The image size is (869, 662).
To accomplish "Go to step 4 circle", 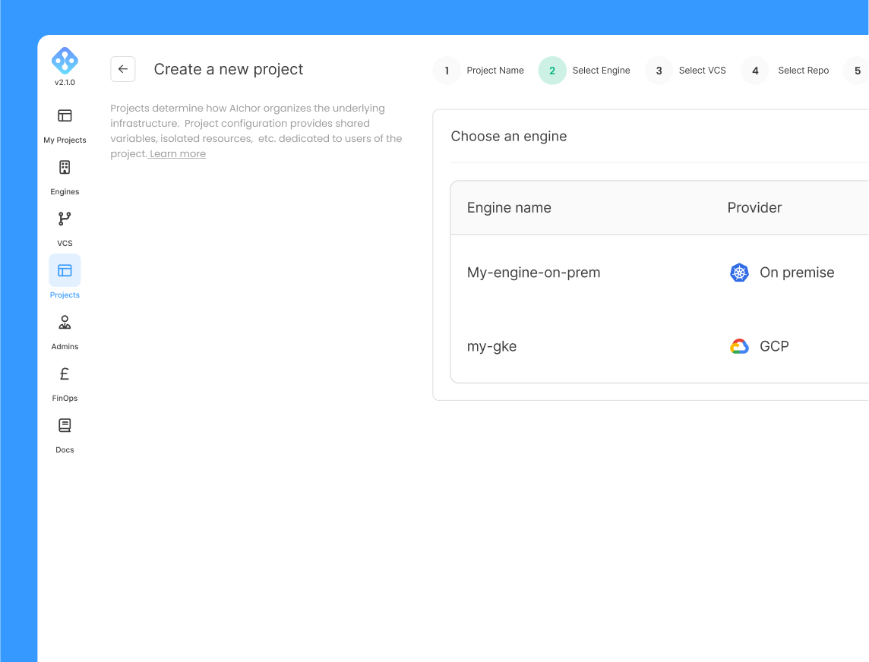I will 755,71.
